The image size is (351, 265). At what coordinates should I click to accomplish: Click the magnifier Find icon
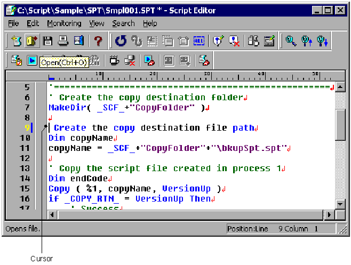pos(291,41)
